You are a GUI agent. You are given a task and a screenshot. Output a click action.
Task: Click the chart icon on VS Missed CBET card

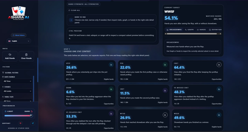click(x=219, y=89)
